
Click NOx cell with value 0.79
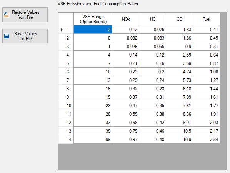click(x=126, y=131)
